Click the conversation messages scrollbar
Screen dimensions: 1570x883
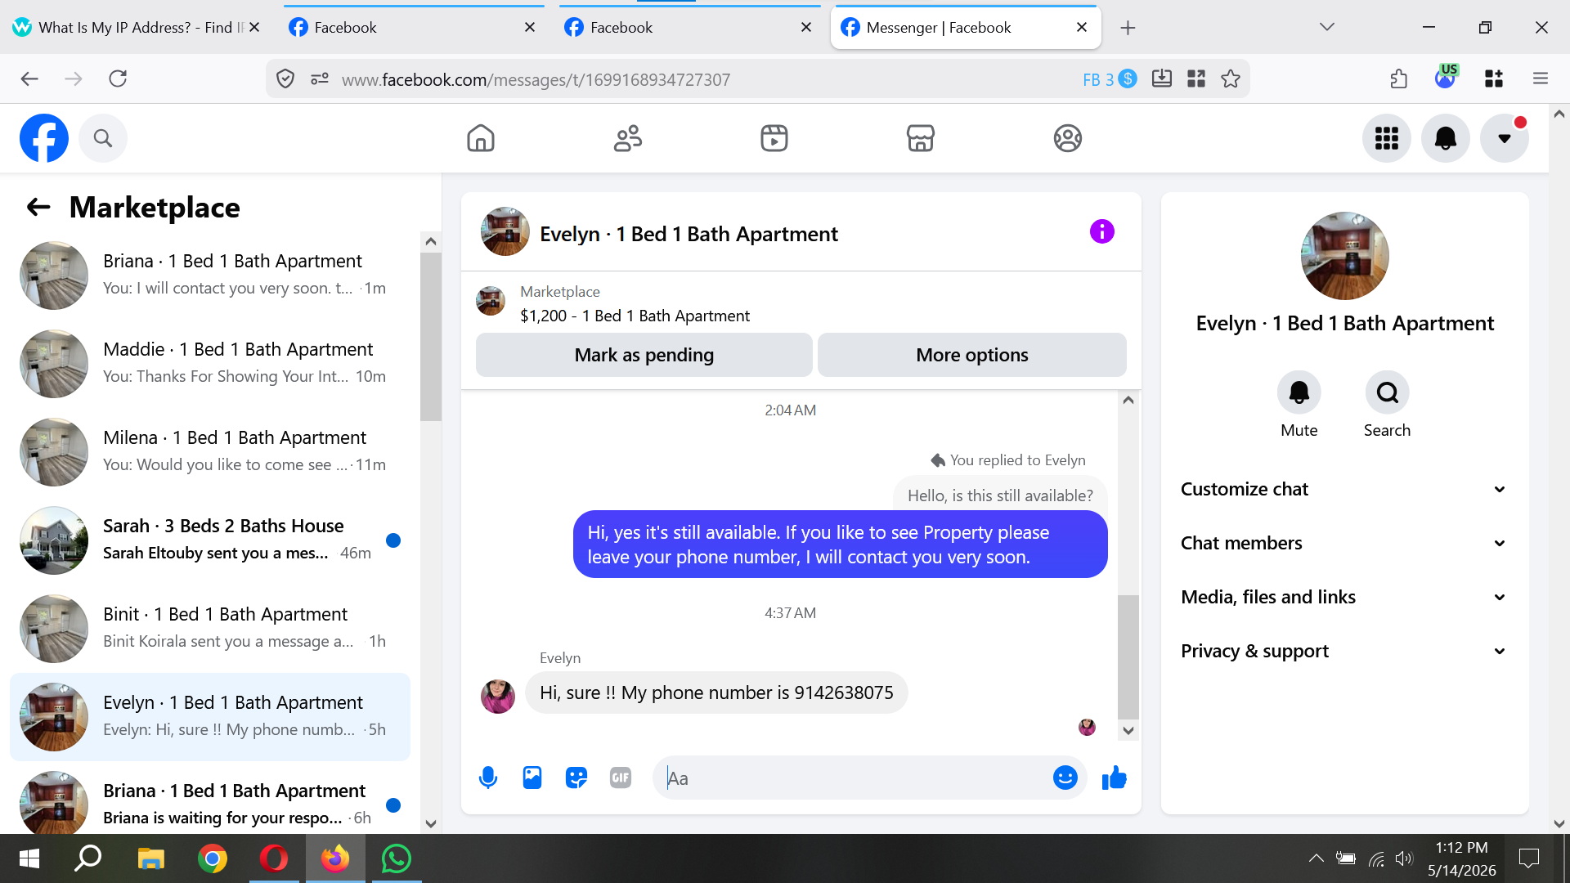tap(1128, 657)
